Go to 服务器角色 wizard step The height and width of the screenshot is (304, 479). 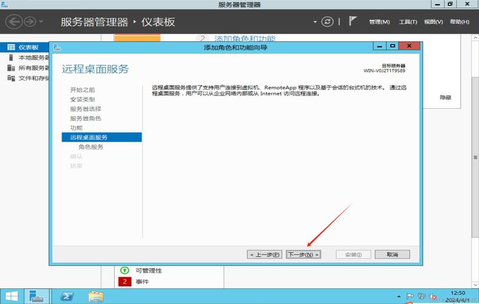pos(86,118)
